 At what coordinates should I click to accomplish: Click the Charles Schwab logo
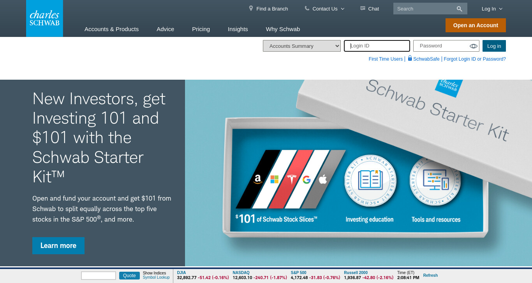coord(44,18)
